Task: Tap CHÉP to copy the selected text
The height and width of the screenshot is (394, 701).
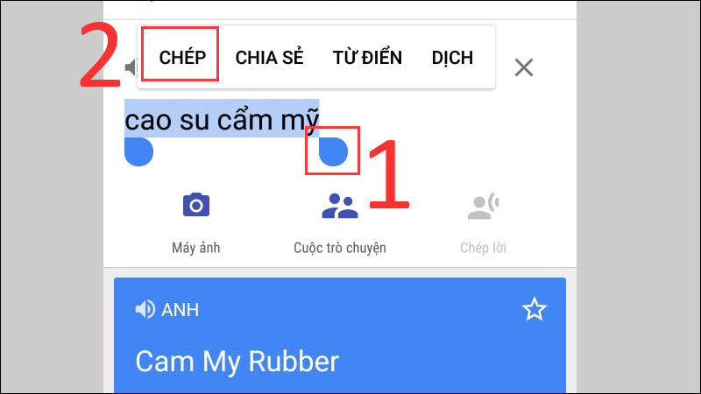Action: pyautogui.click(x=182, y=58)
